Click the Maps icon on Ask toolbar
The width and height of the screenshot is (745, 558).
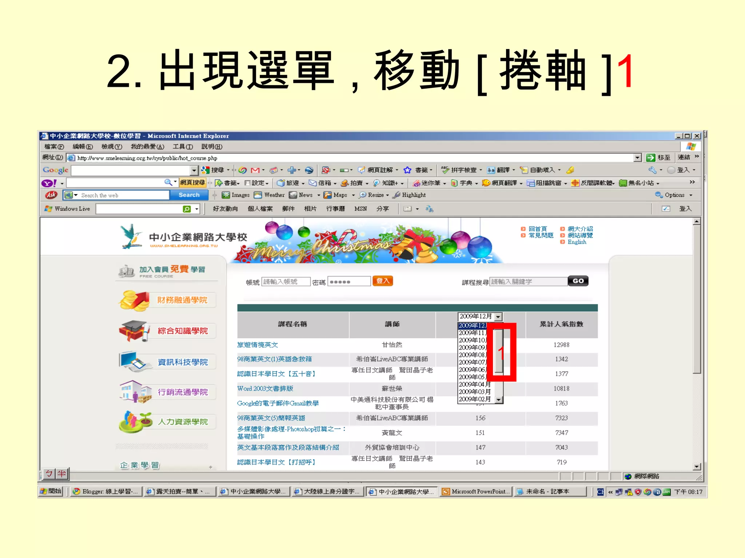328,195
